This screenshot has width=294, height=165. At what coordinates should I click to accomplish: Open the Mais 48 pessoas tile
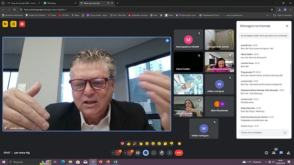(220, 106)
